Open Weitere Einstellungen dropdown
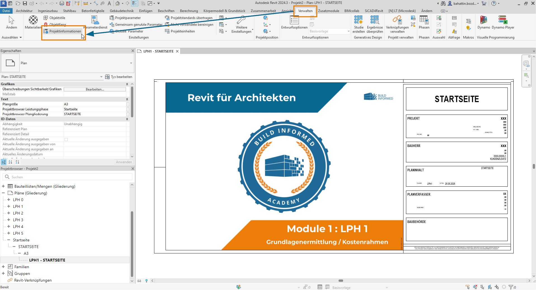The image size is (536, 290). click(x=242, y=24)
